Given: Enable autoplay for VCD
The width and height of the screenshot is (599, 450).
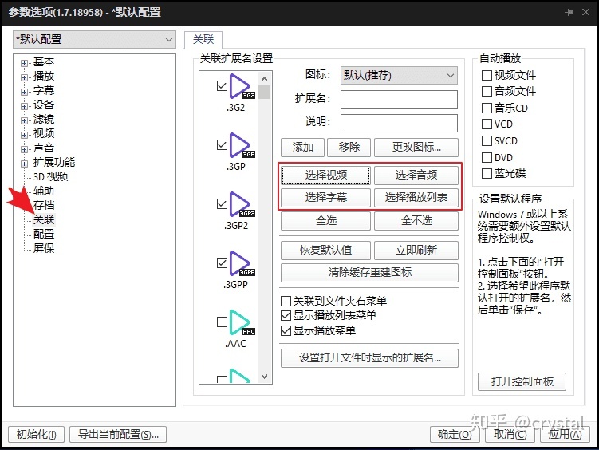Looking at the screenshot, I should (487, 124).
